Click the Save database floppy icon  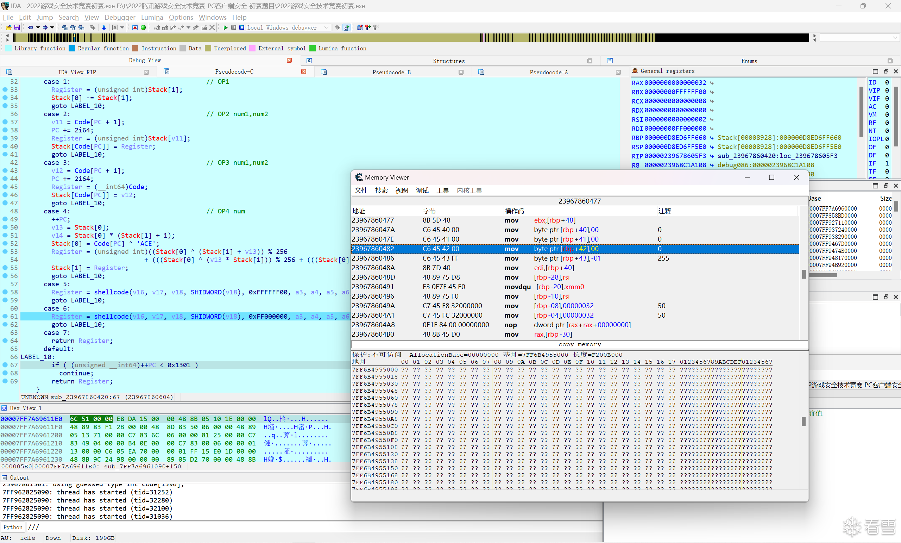(17, 27)
